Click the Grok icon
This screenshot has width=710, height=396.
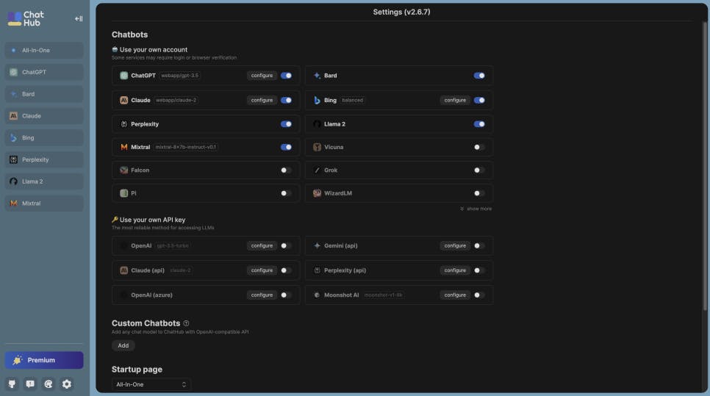pos(317,170)
